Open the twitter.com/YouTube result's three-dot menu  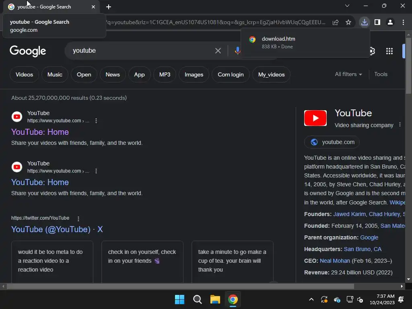point(78,218)
